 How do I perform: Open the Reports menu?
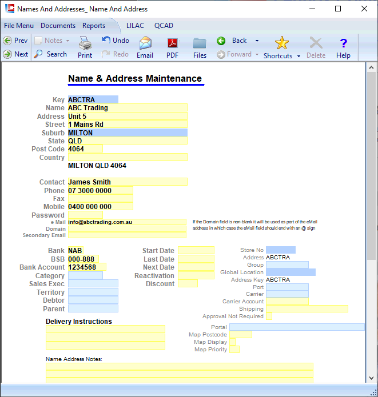pyautogui.click(x=94, y=26)
